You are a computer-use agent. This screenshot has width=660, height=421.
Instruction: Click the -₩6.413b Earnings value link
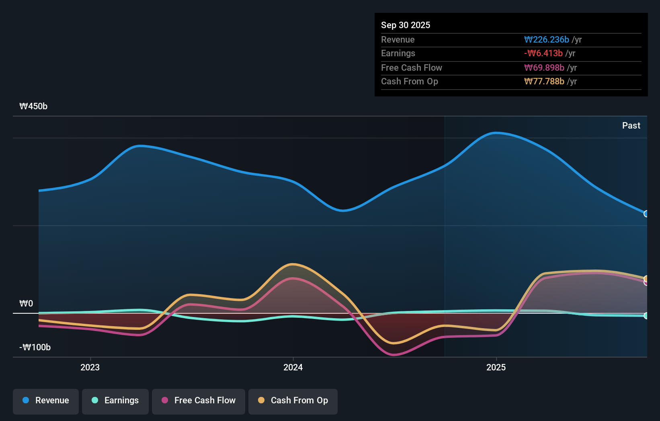coord(543,53)
